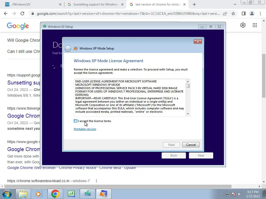
Task: Click the lock icon in the address bar
Action: pyautogui.click(x=33, y=13)
